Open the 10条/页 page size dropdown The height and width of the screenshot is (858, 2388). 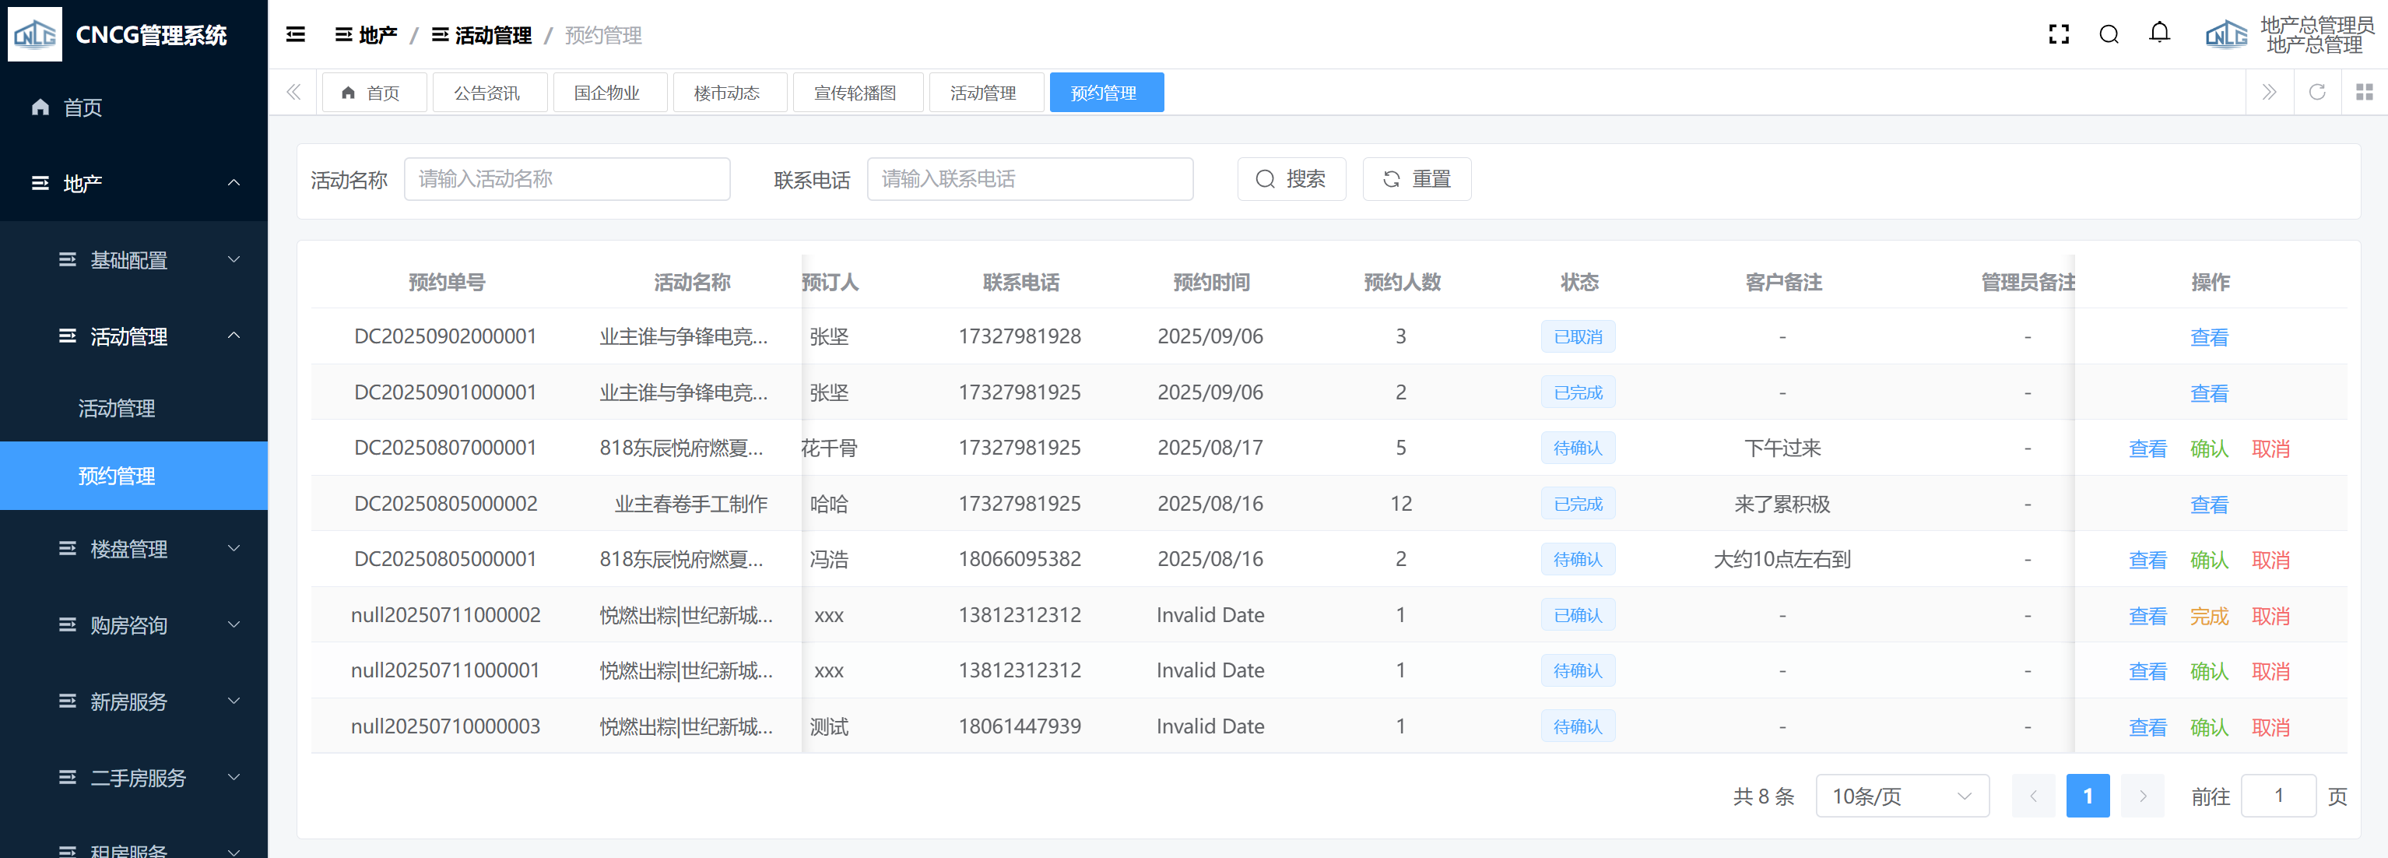click(1902, 796)
